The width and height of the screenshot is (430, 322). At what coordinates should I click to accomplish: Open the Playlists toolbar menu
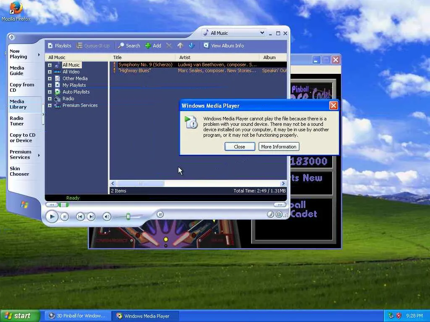pos(60,46)
